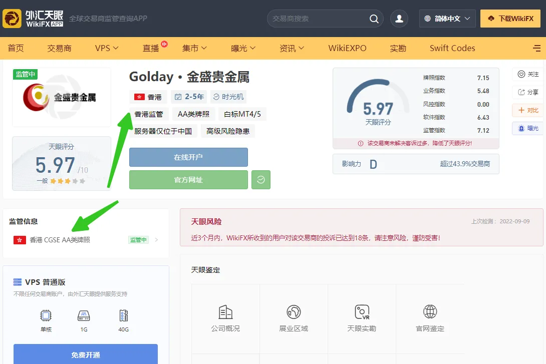Open the 交易商 tab

(x=59, y=48)
